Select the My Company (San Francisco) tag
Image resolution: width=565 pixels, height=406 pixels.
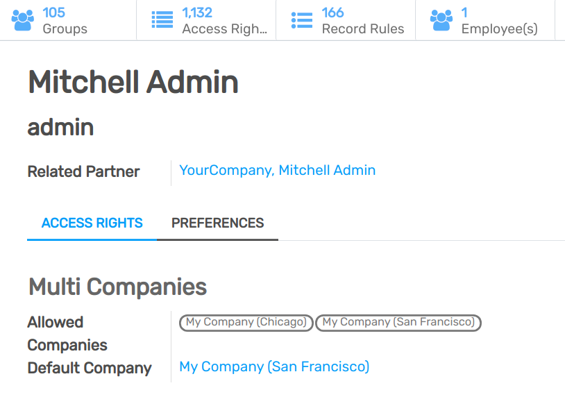click(x=398, y=322)
